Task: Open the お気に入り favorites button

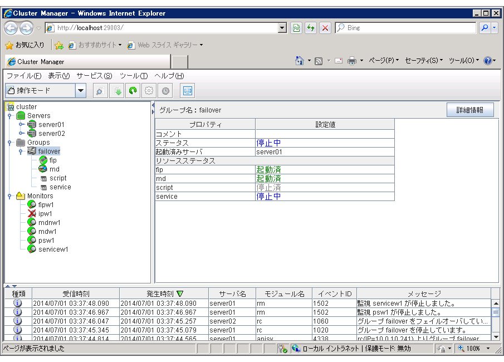Action: click(25, 45)
